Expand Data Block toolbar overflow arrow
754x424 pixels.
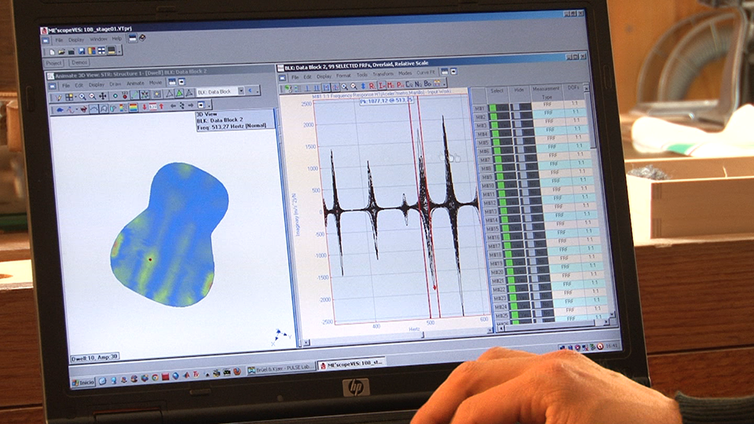pos(445,84)
